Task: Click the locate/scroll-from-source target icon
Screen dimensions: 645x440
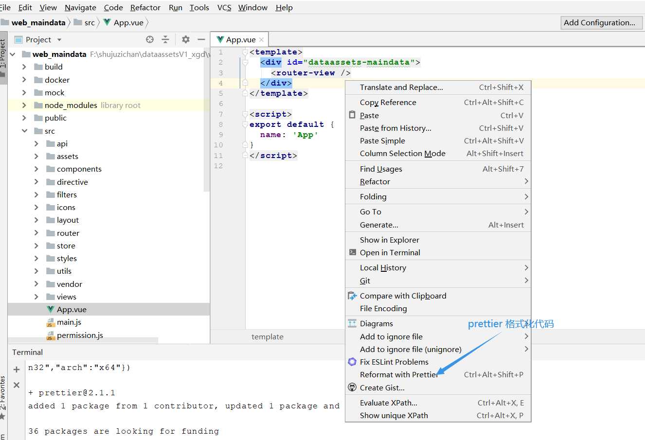Action: tap(150, 40)
